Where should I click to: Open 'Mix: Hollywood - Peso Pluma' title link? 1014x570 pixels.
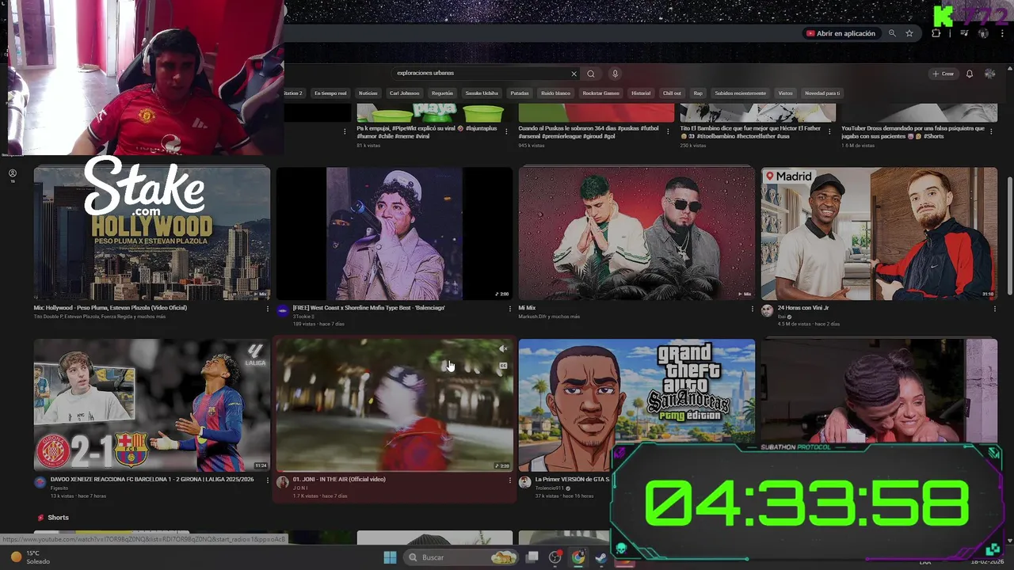[x=110, y=308]
